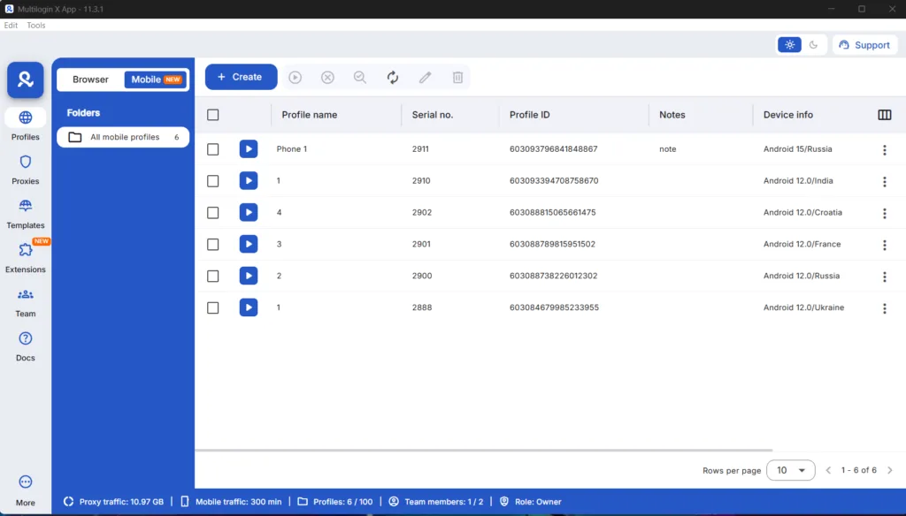Switch to the Browser tab
Screen dimensions: 906x516
(89, 79)
